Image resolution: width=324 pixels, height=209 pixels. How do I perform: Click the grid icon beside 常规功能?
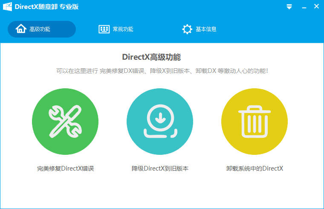point(104,29)
